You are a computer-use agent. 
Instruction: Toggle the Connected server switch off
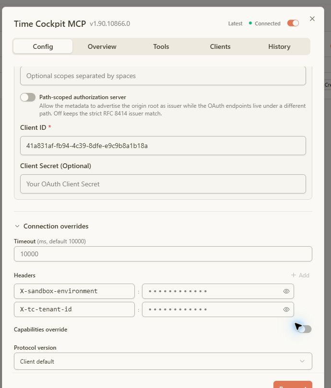293,23
